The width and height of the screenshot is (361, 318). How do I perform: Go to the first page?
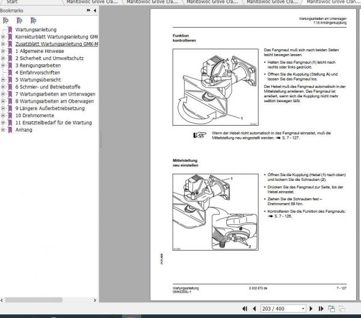[244, 308]
